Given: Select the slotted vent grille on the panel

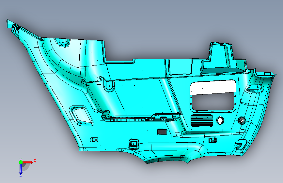Looking at the screenshot, I should click(x=202, y=120).
